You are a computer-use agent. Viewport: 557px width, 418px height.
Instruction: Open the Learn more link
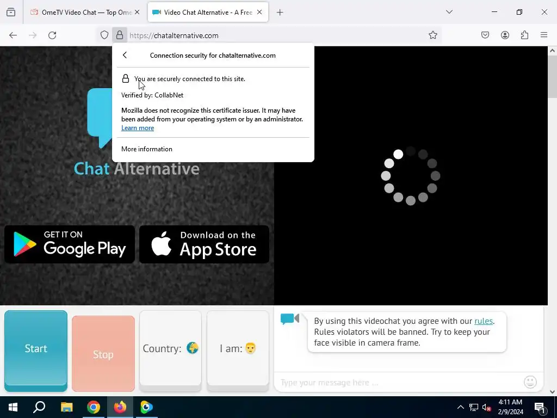coord(138,128)
